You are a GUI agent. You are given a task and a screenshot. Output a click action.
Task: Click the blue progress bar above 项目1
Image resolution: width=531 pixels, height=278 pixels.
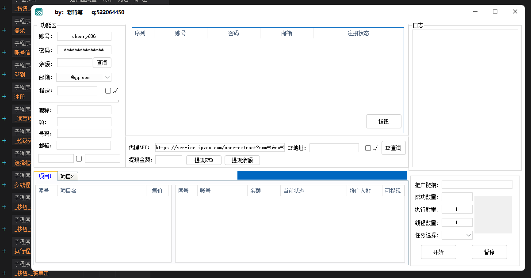pyautogui.click(x=322, y=175)
